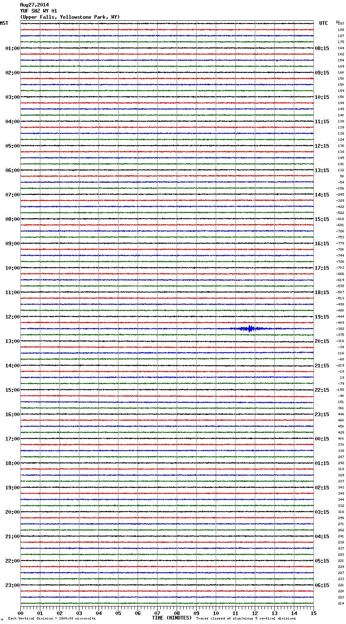Select the -522 DC offset value
Viewport: 346px width, 624px height.
(x=340, y=213)
